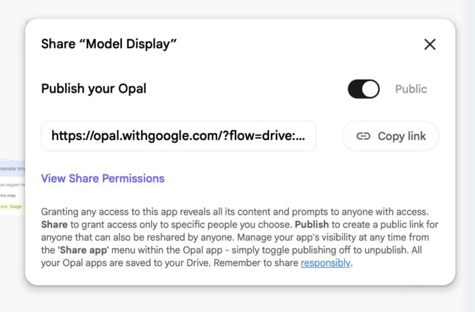This screenshot has height=312, width=475.
Task: Click the opal.withgoogle.com share URL field
Action: (x=179, y=136)
